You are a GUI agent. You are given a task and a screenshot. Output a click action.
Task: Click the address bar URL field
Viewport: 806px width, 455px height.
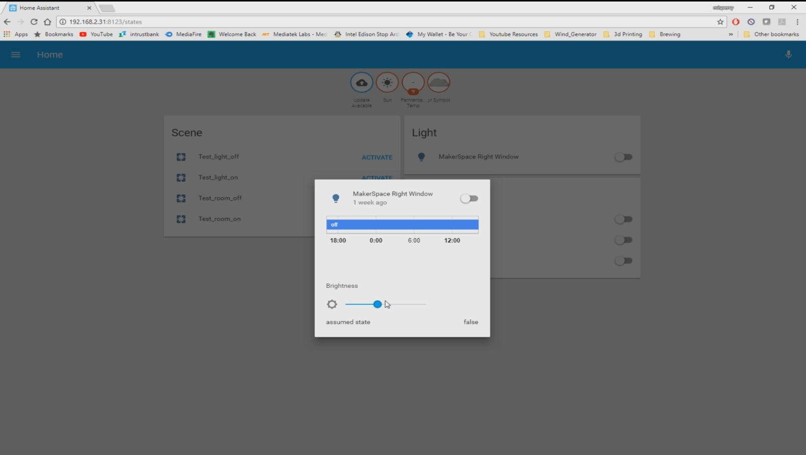point(391,22)
